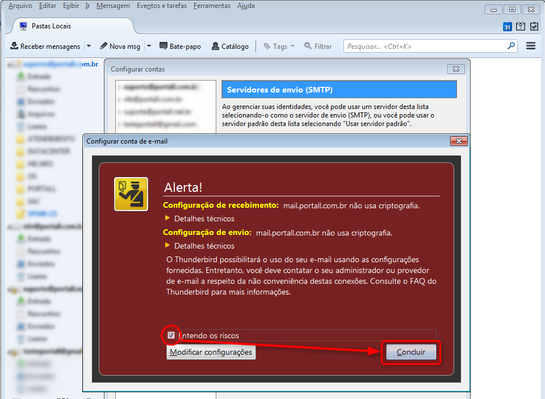This screenshot has width=545, height=399.
Task: Click the Alerta! heading in the dialog
Action: (x=183, y=187)
